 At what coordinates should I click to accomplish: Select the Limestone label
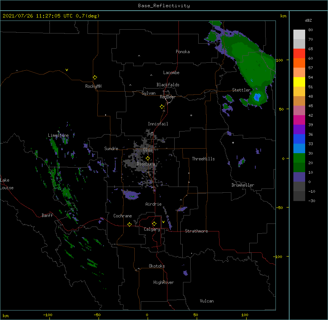point(58,135)
